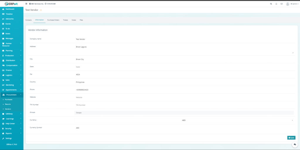Click the City field with Binan City
Image resolution: width=300 pixels, height=150 pixels.
184,59
